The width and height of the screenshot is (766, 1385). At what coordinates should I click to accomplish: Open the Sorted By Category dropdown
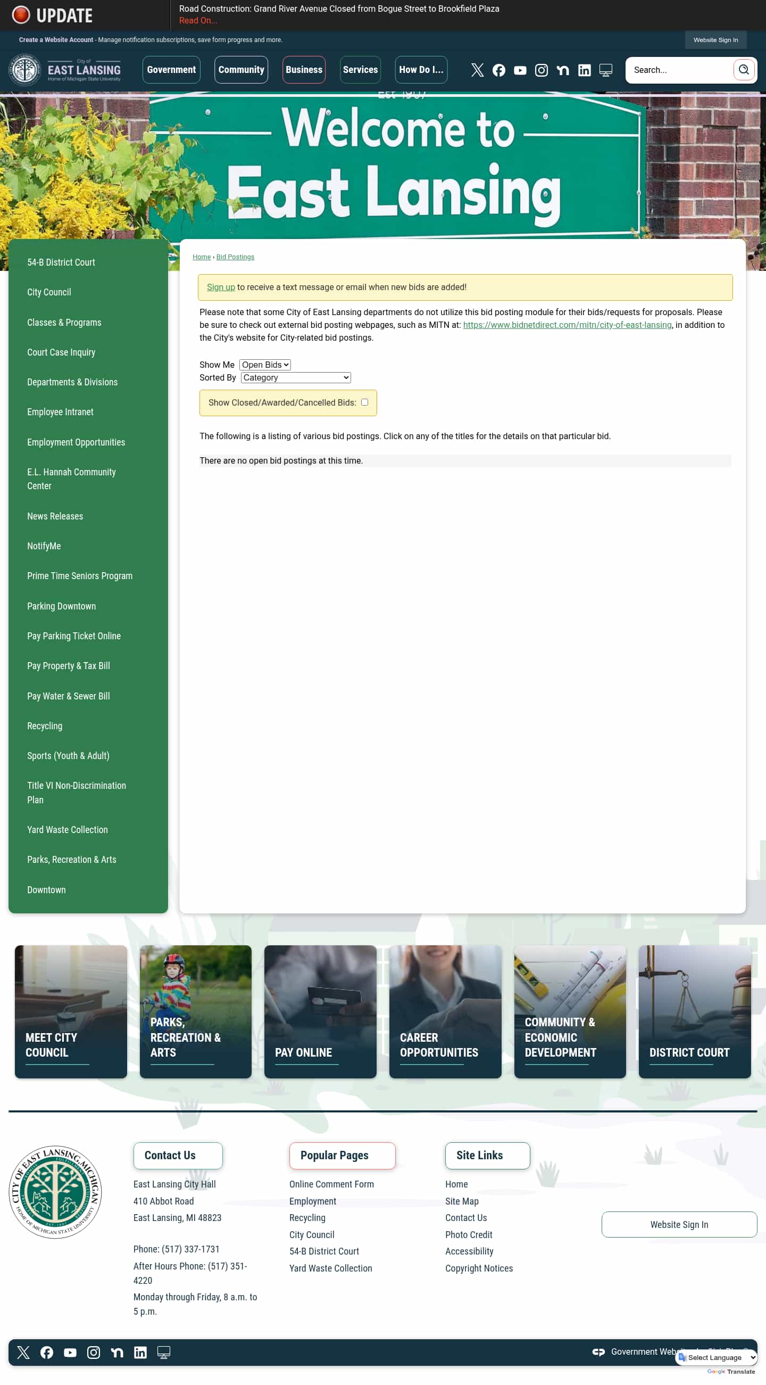pos(296,377)
